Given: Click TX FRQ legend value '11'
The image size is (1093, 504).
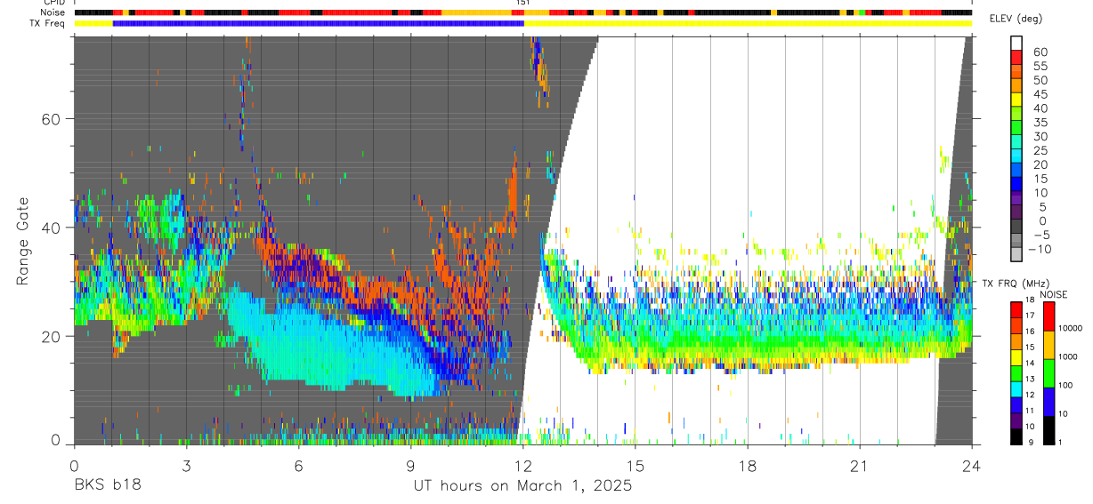Looking at the screenshot, I should point(1030,411).
